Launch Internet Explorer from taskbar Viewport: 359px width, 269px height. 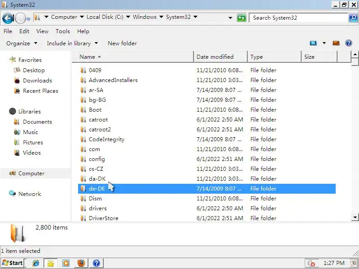(x=36, y=263)
